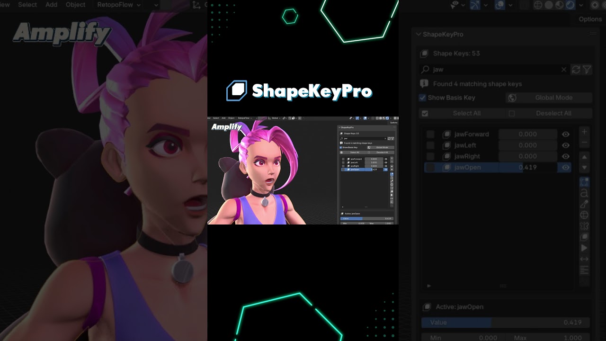The height and width of the screenshot is (341, 606).
Task: Open the background Add menu
Action: click(51, 5)
